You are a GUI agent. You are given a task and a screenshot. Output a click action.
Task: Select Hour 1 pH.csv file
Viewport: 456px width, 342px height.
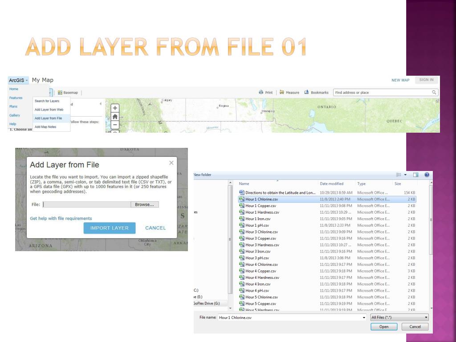point(327,225)
